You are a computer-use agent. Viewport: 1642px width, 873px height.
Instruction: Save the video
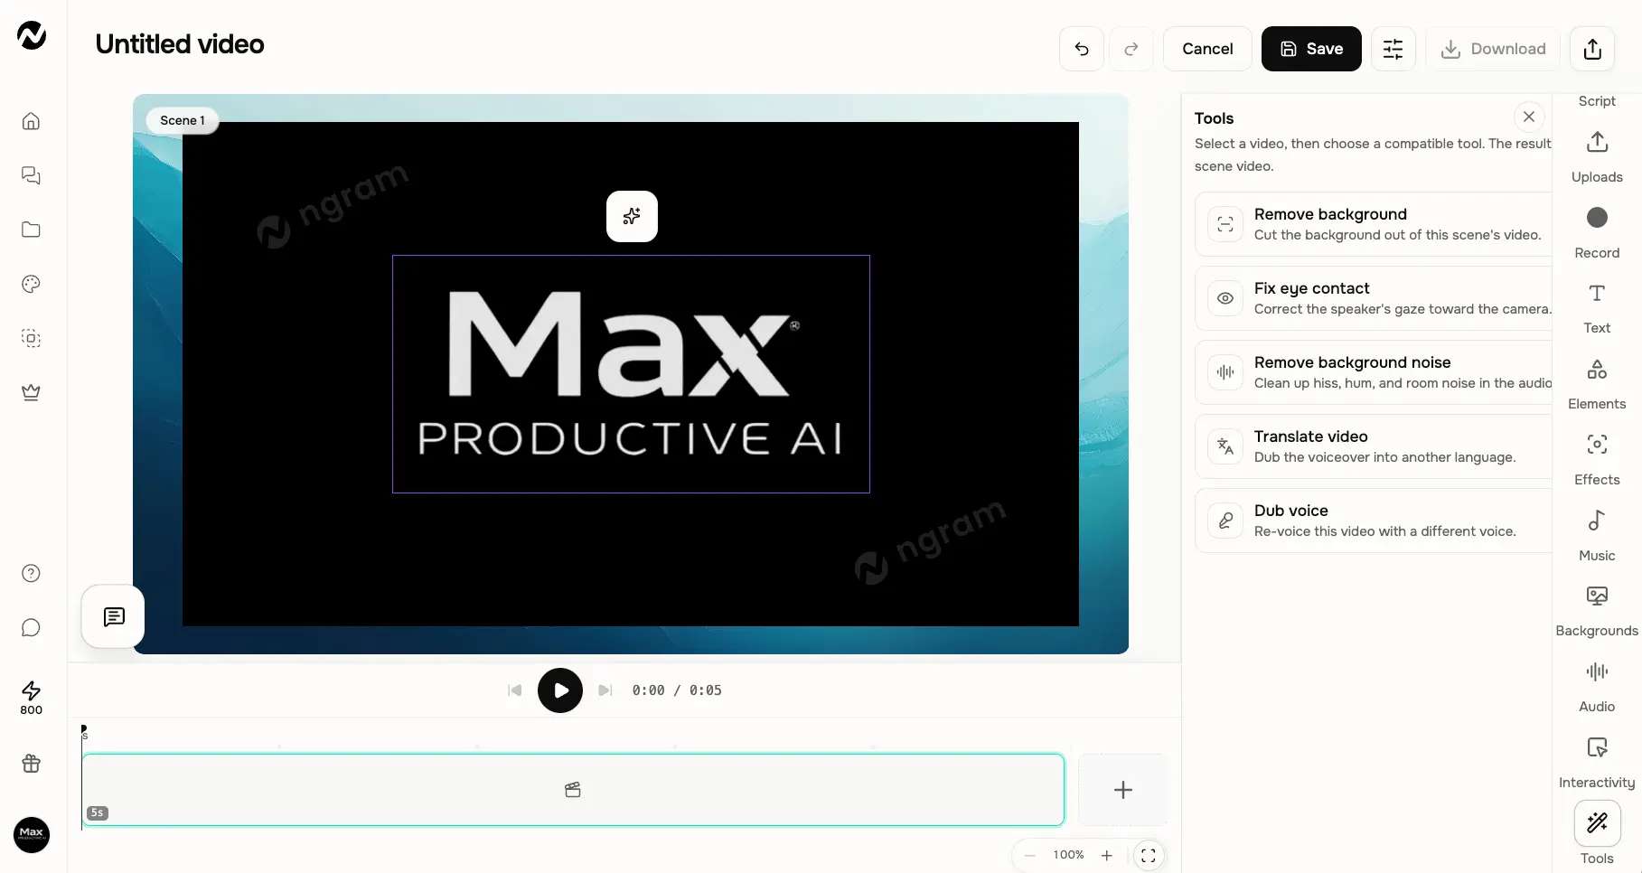click(1311, 49)
